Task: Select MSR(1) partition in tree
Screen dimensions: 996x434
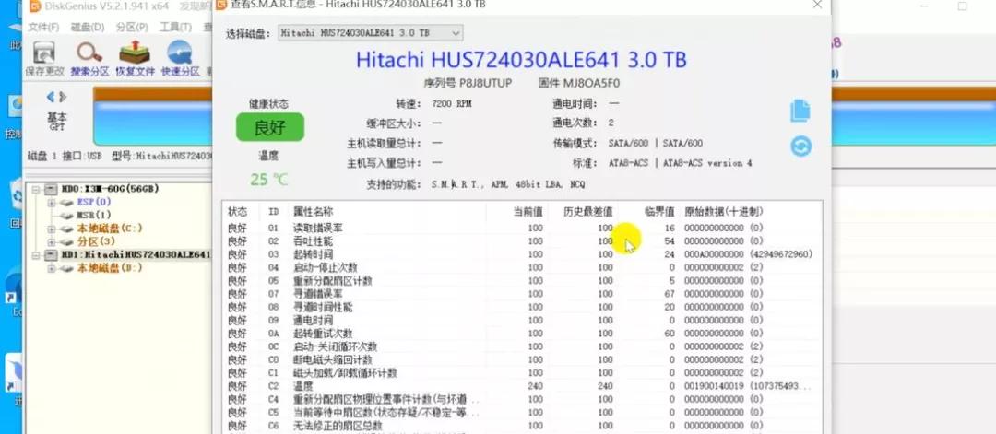Action: (x=94, y=215)
